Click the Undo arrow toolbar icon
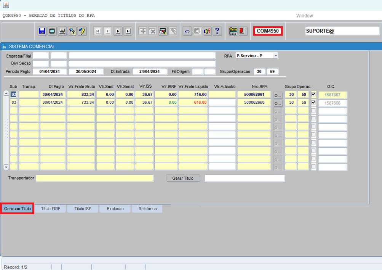 [x=187, y=31]
